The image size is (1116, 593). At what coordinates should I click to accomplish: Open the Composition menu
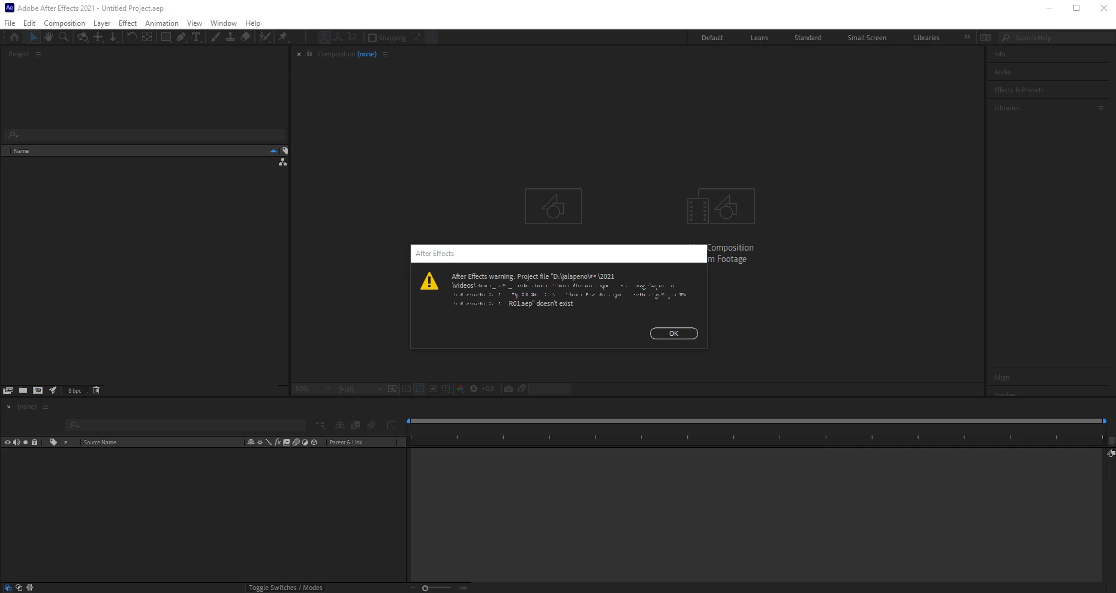pyautogui.click(x=64, y=23)
